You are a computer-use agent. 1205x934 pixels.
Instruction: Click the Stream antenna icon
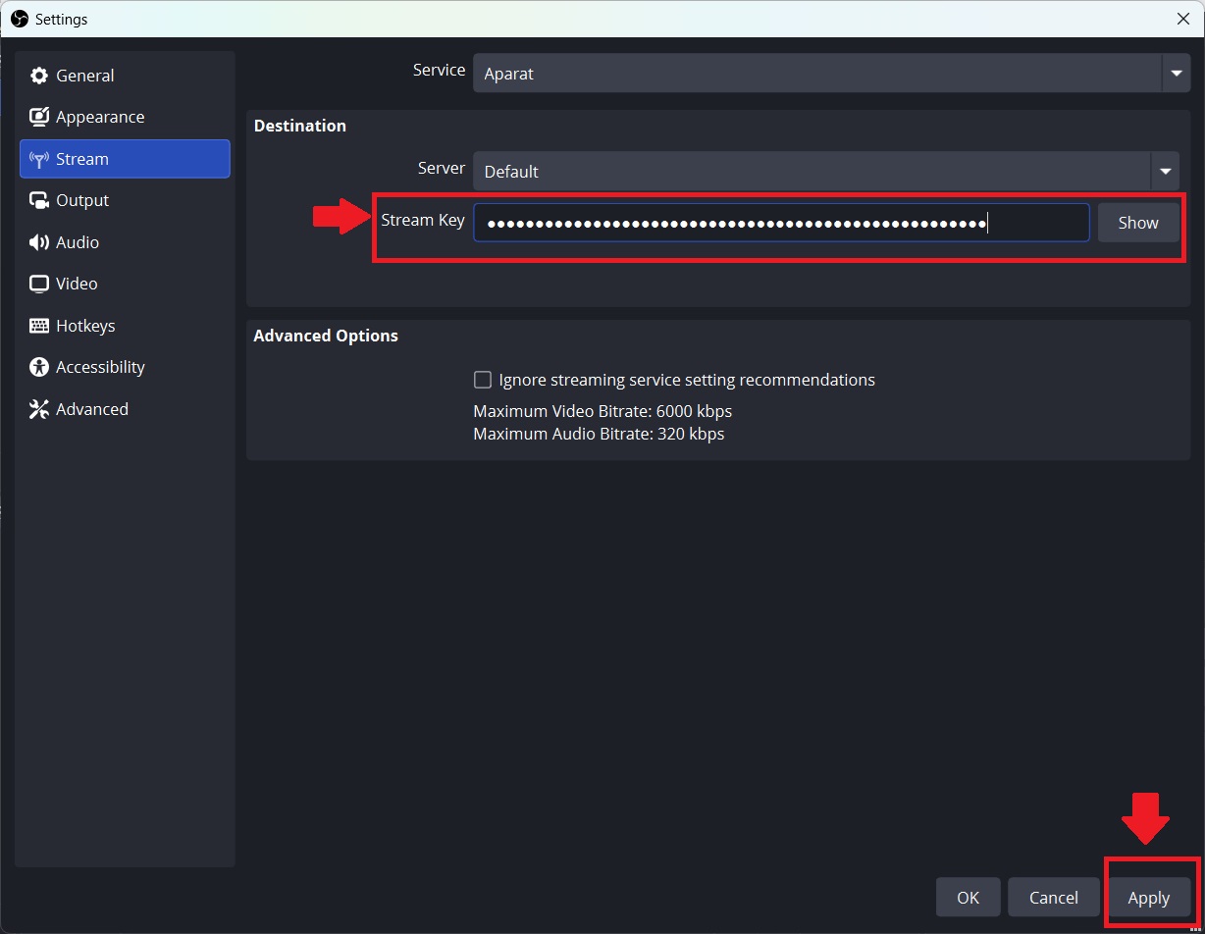pos(39,159)
